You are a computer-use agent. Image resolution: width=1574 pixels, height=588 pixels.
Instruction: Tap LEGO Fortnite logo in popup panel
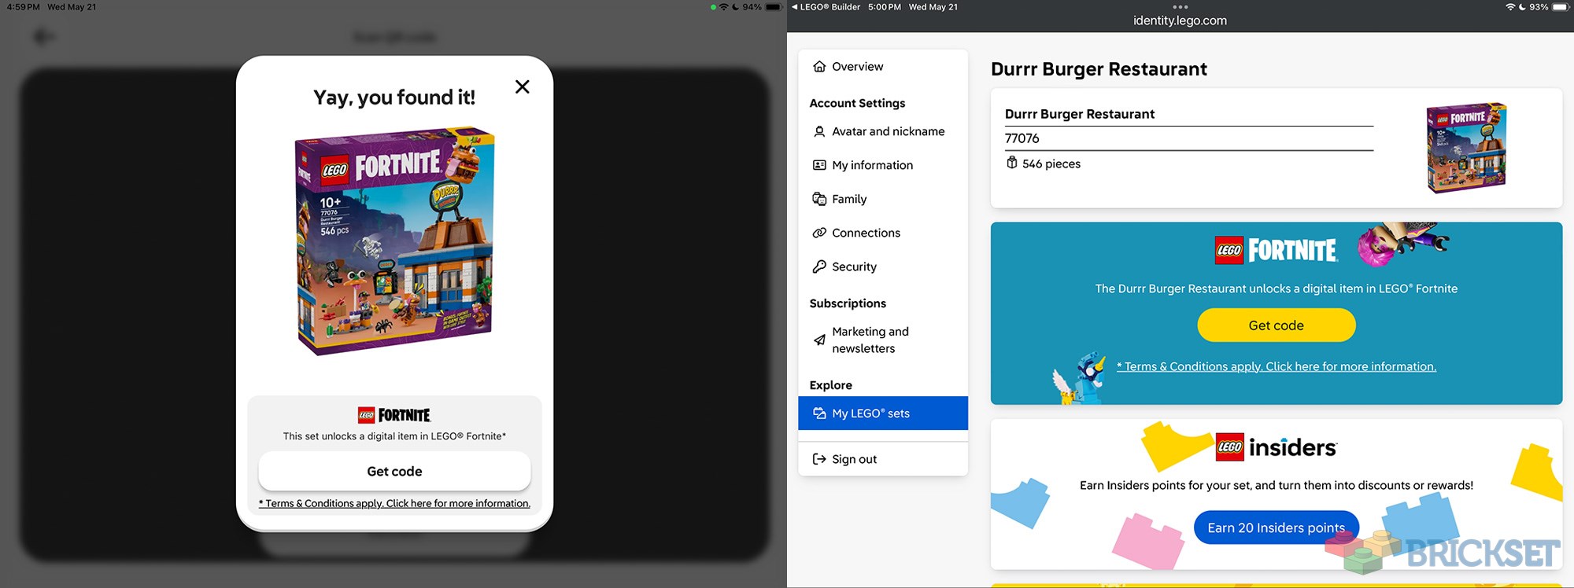click(x=394, y=415)
